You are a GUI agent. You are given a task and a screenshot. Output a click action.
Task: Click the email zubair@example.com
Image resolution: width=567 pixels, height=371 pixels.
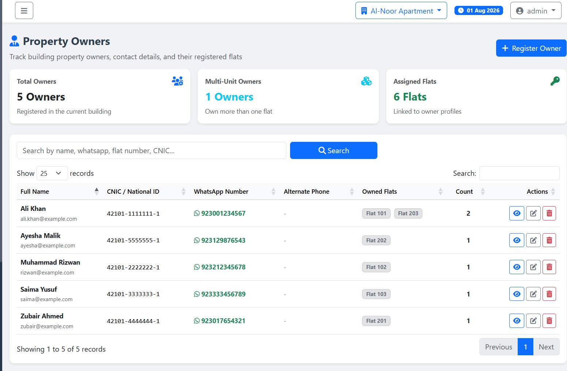47,326
